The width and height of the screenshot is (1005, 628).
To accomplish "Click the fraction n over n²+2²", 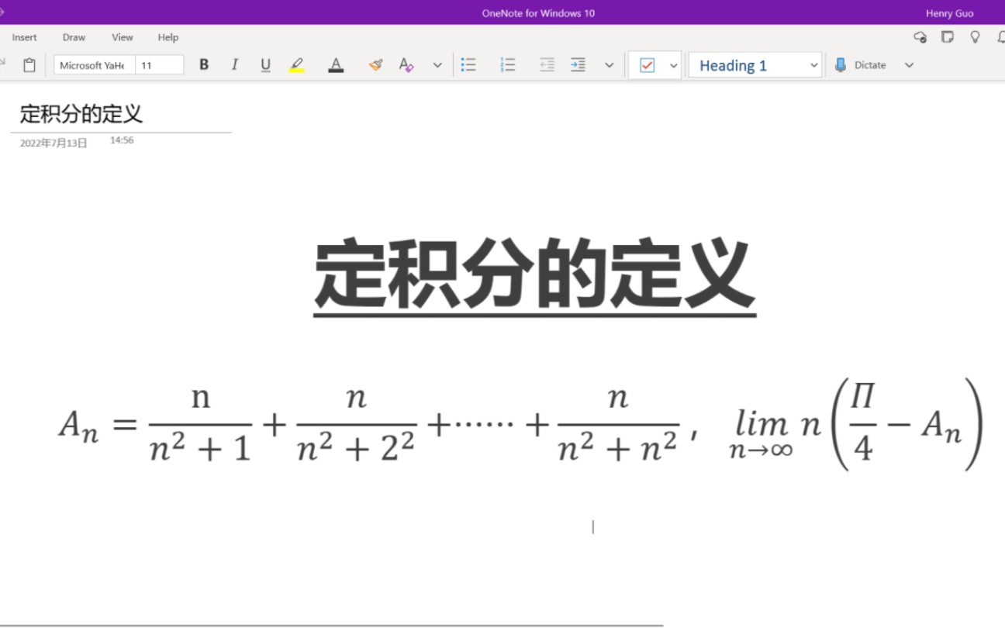I will point(356,425).
